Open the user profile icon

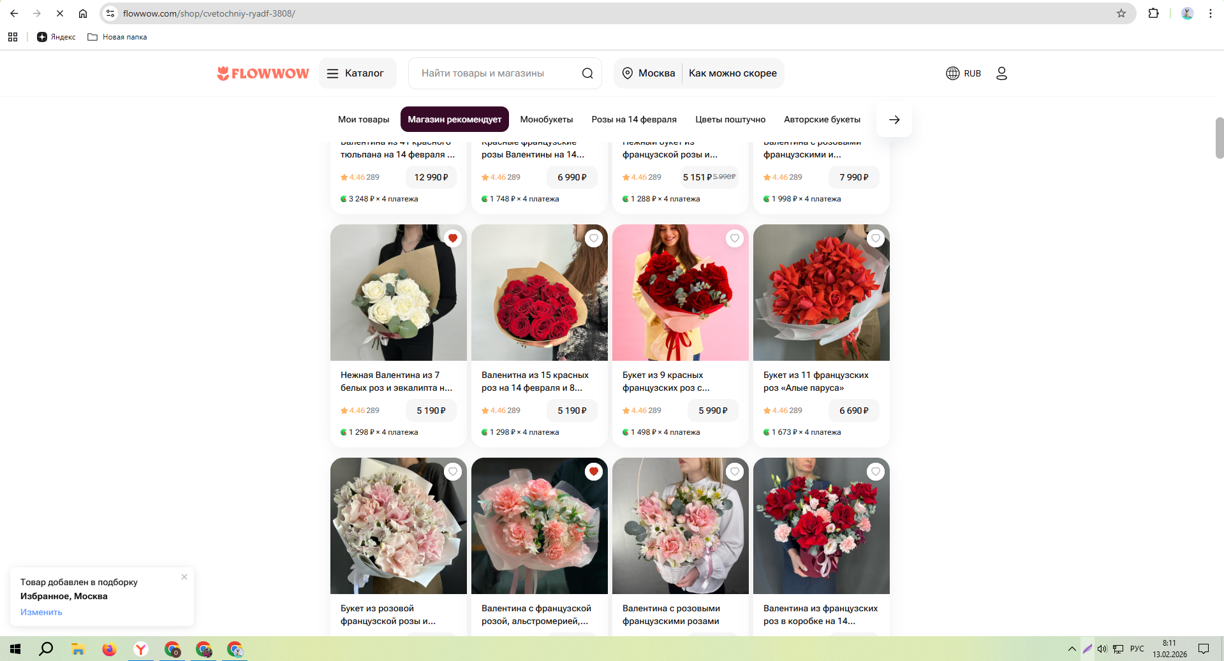tap(1001, 73)
